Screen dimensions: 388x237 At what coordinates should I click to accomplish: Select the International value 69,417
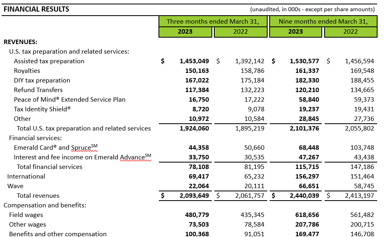coord(199,177)
